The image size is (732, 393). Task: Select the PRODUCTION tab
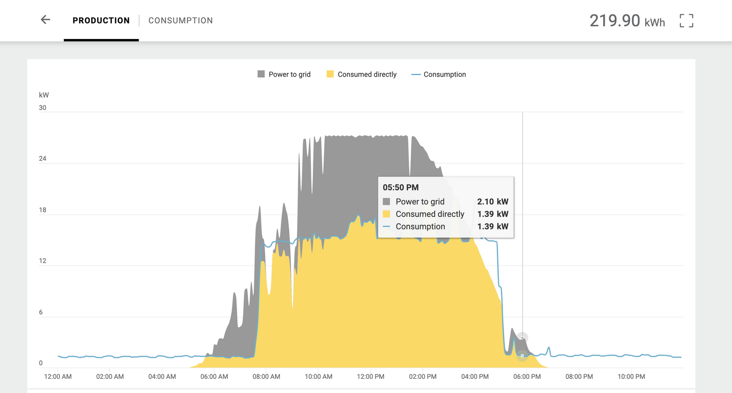(x=101, y=21)
